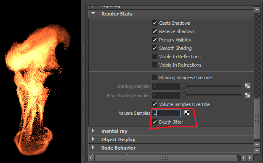Click the vertical scrollbar bottom down arrow
Image resolution: width=263 pixels, height=163 pixels.
click(257, 151)
